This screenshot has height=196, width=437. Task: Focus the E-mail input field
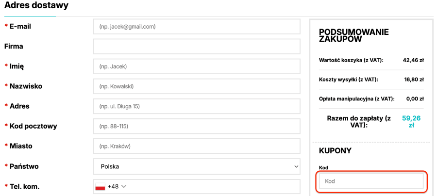197,27
